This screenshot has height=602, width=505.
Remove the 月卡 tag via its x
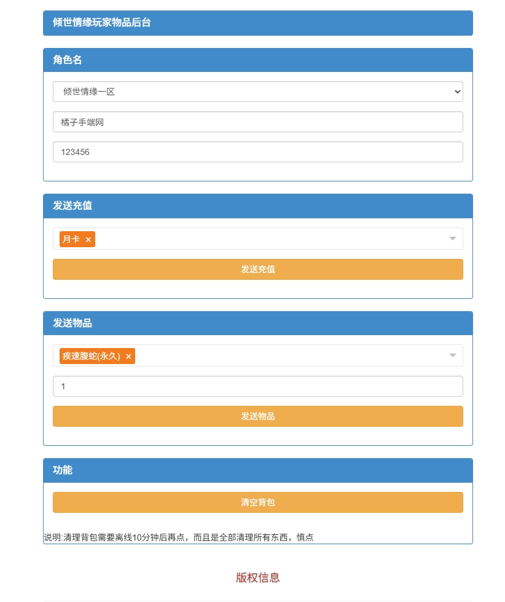click(88, 240)
